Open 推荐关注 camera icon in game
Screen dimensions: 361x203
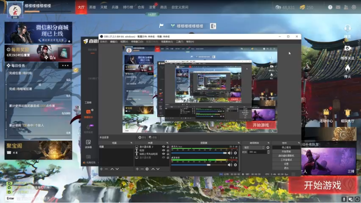click(347, 48)
